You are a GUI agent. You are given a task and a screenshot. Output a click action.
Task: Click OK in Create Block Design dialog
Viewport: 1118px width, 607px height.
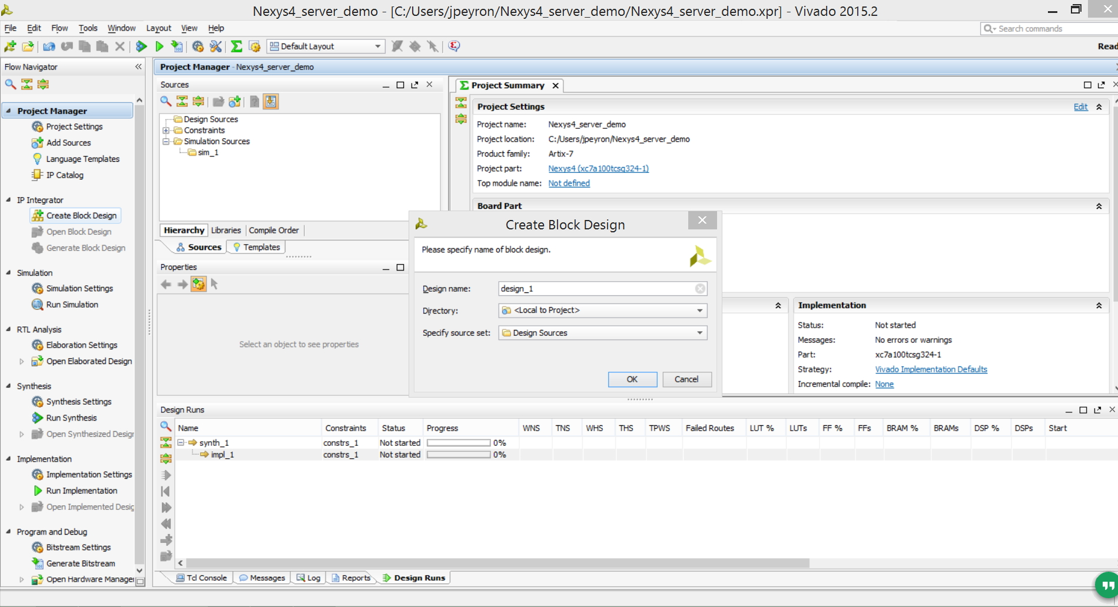(x=632, y=379)
